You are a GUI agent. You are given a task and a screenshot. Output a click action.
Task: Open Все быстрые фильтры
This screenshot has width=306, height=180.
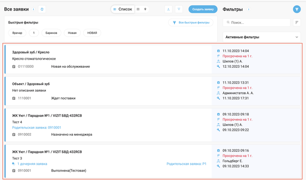click(x=191, y=22)
